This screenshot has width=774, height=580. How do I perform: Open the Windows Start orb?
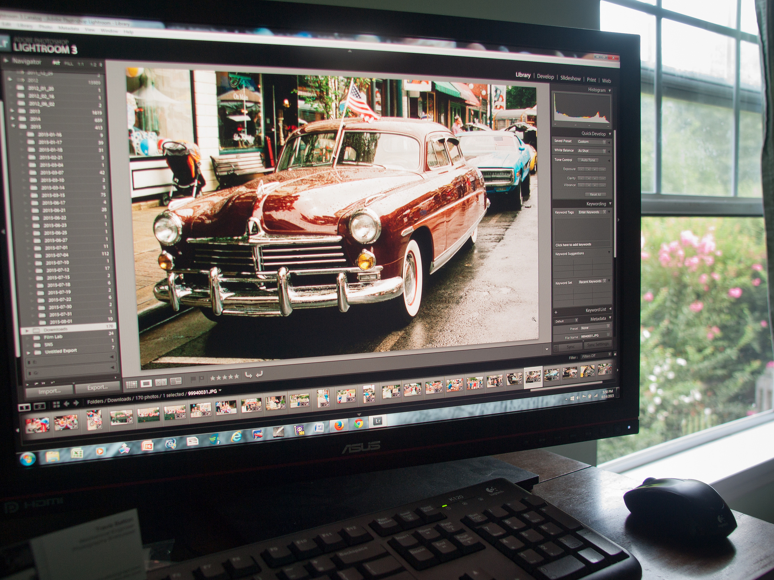28,459
